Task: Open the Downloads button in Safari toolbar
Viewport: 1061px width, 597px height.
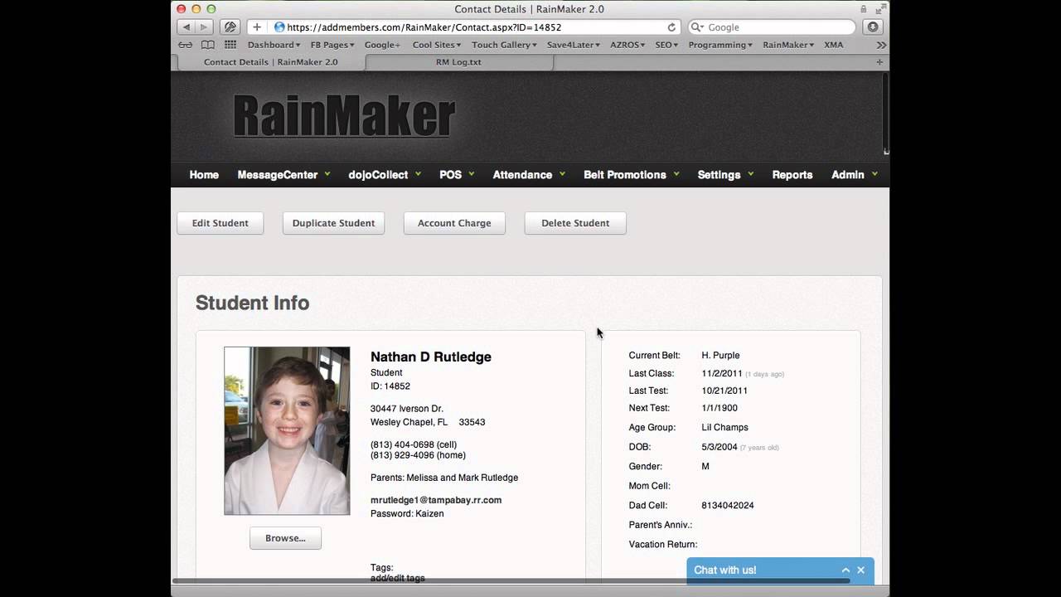Action: (873, 27)
